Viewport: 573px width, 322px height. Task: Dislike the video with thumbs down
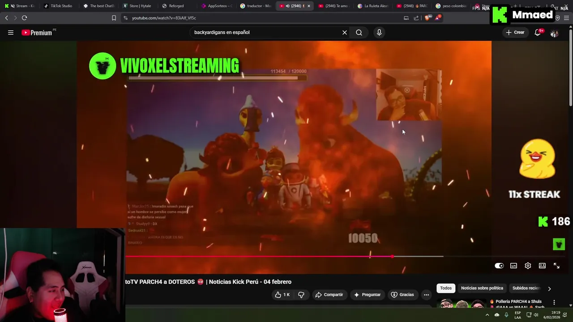click(x=301, y=295)
